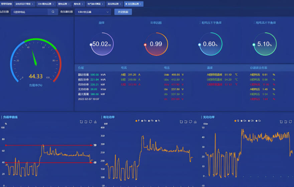Open the first management cockpit tab
294x187 pixels.
pos(6,4)
